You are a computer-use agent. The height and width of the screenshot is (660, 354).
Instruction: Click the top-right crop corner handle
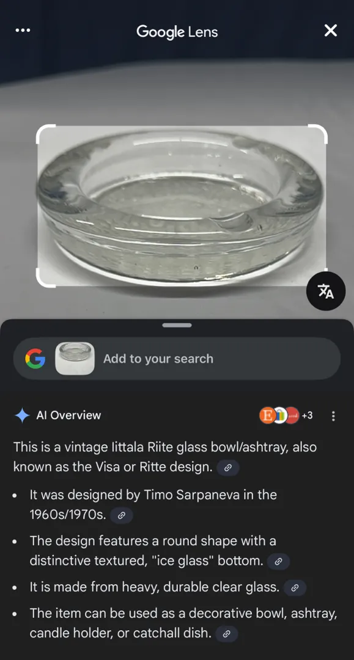point(317,134)
